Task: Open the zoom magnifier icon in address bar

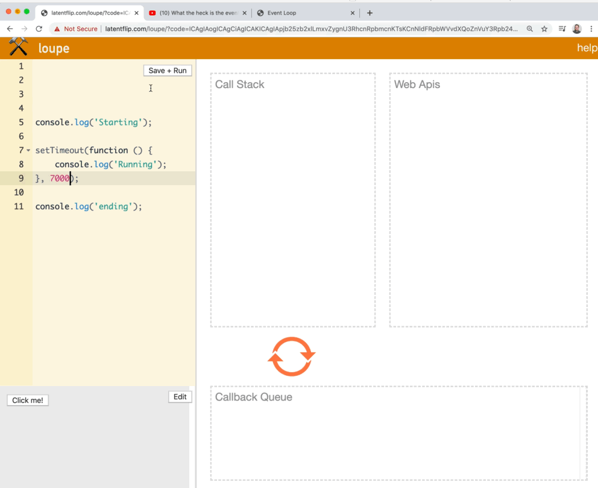Action: pyautogui.click(x=530, y=29)
